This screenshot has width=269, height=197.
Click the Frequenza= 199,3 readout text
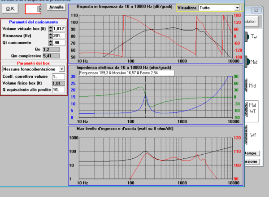click(118, 73)
